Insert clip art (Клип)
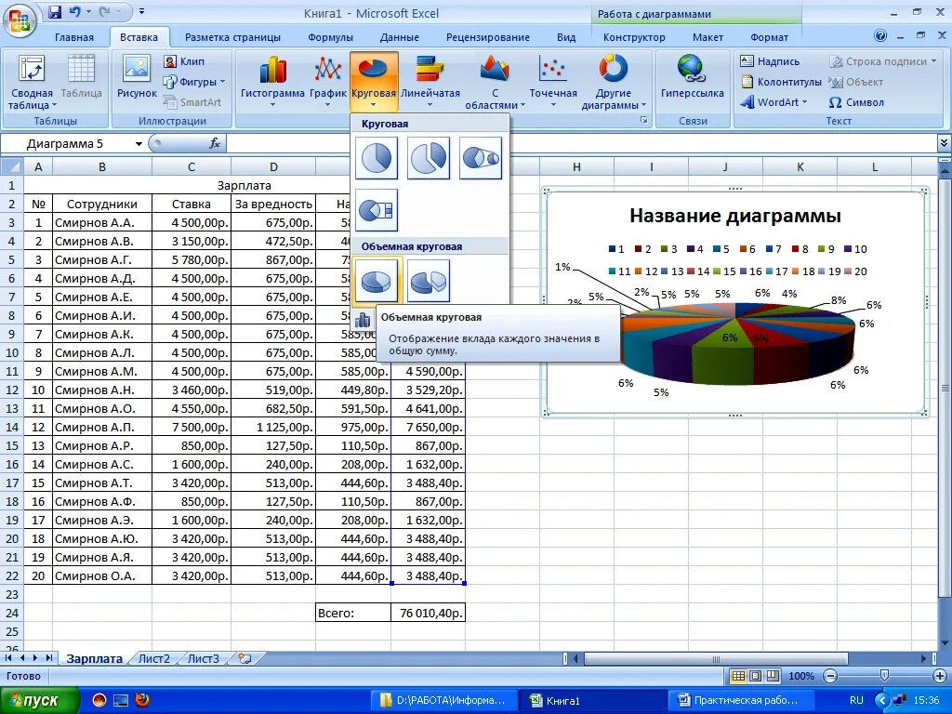Image resolution: width=952 pixels, height=714 pixels. coord(185,61)
